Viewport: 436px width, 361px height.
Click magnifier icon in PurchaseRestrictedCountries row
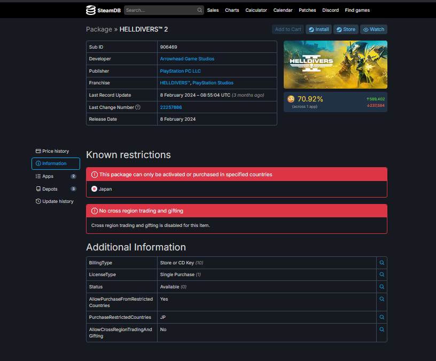point(382,317)
